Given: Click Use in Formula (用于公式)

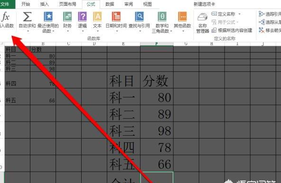Looking at the screenshot, I should point(223,22).
